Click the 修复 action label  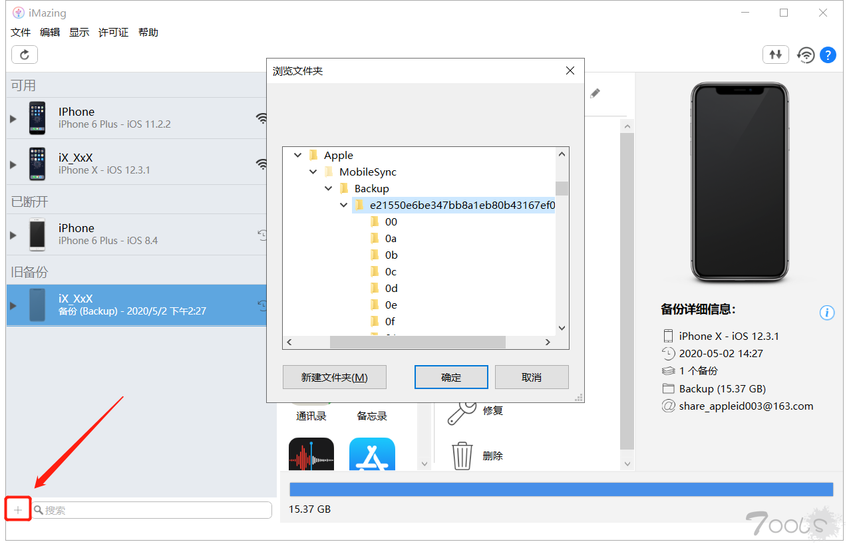click(493, 410)
